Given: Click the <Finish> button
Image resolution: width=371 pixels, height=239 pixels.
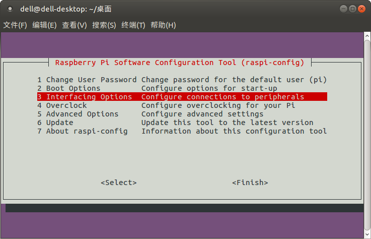Looking at the screenshot, I should pos(250,183).
